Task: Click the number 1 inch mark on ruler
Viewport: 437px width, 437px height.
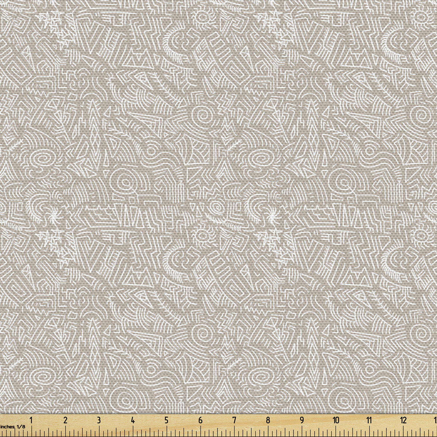Action: (31, 420)
